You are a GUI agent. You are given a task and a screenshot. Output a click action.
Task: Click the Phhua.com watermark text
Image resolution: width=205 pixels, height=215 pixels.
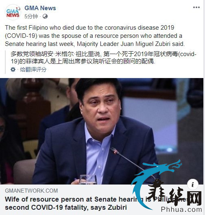[x=181, y=210]
